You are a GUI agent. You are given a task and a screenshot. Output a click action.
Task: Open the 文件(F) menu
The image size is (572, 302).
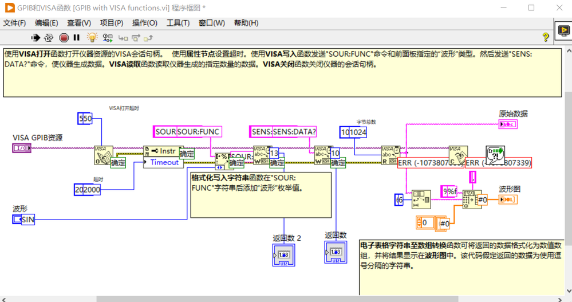tap(14, 23)
